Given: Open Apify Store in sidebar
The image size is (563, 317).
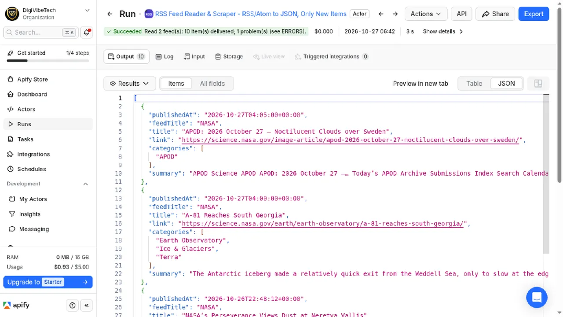Looking at the screenshot, I should click(x=48, y=79).
